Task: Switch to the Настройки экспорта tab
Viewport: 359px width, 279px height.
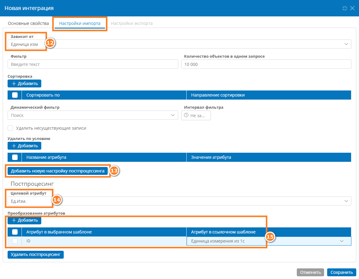Action: pyautogui.click(x=132, y=23)
